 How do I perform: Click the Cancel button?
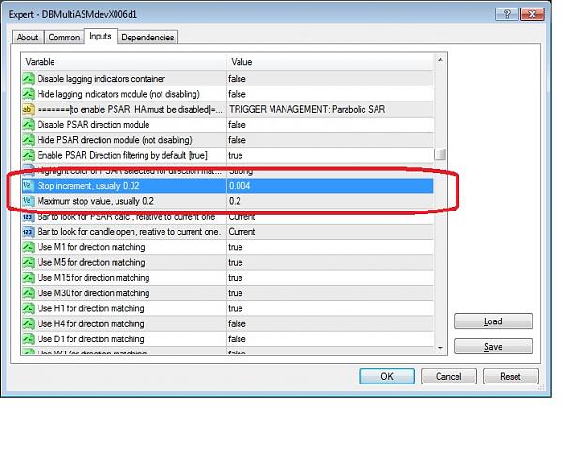click(x=449, y=376)
